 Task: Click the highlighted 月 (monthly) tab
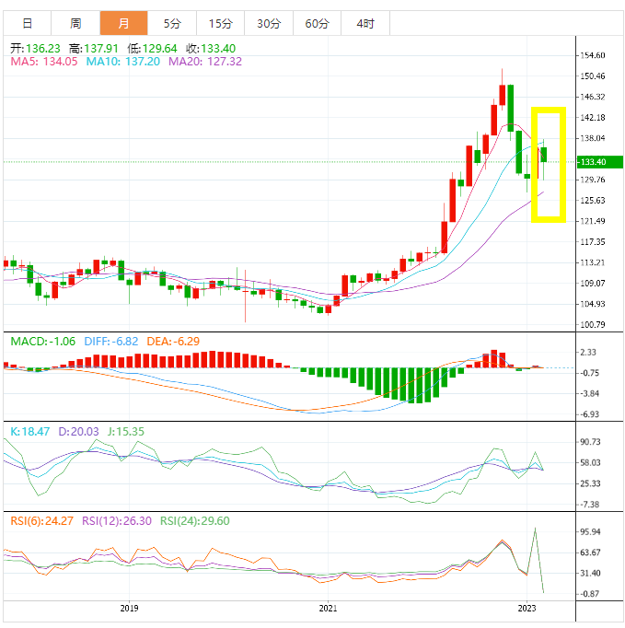pyautogui.click(x=122, y=23)
